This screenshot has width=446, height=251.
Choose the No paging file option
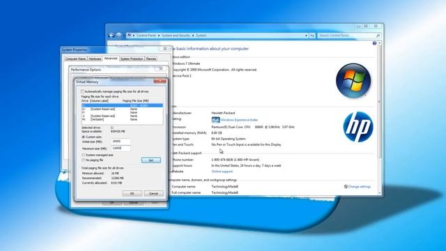[x=84, y=160]
